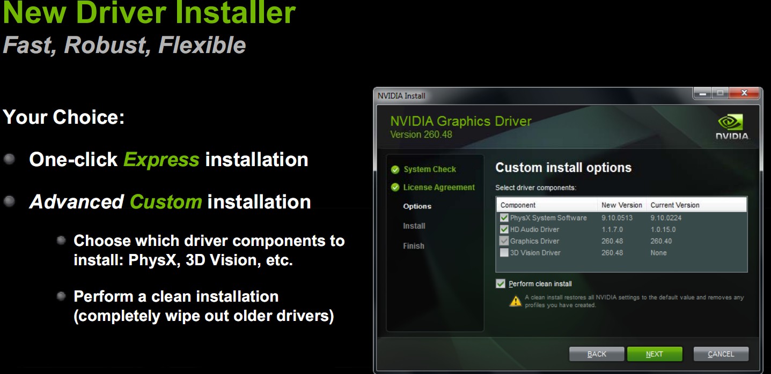Image resolution: width=771 pixels, height=374 pixels.
Task: Click the System Check green checkmark icon
Action: tap(395, 170)
